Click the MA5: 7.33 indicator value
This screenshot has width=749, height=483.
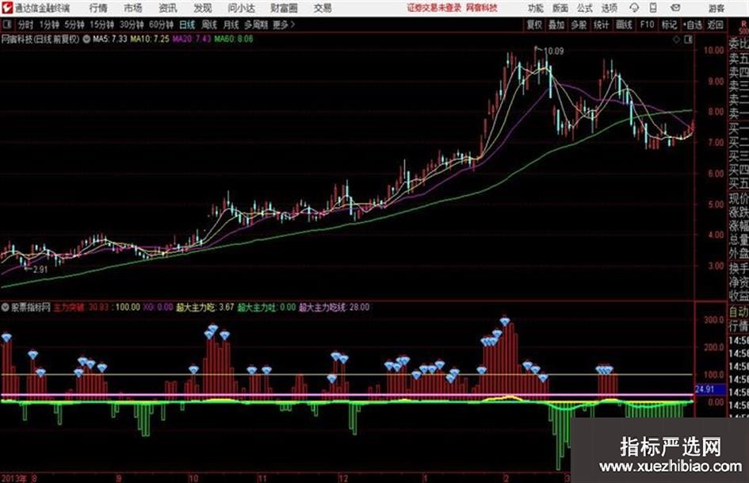click(110, 39)
